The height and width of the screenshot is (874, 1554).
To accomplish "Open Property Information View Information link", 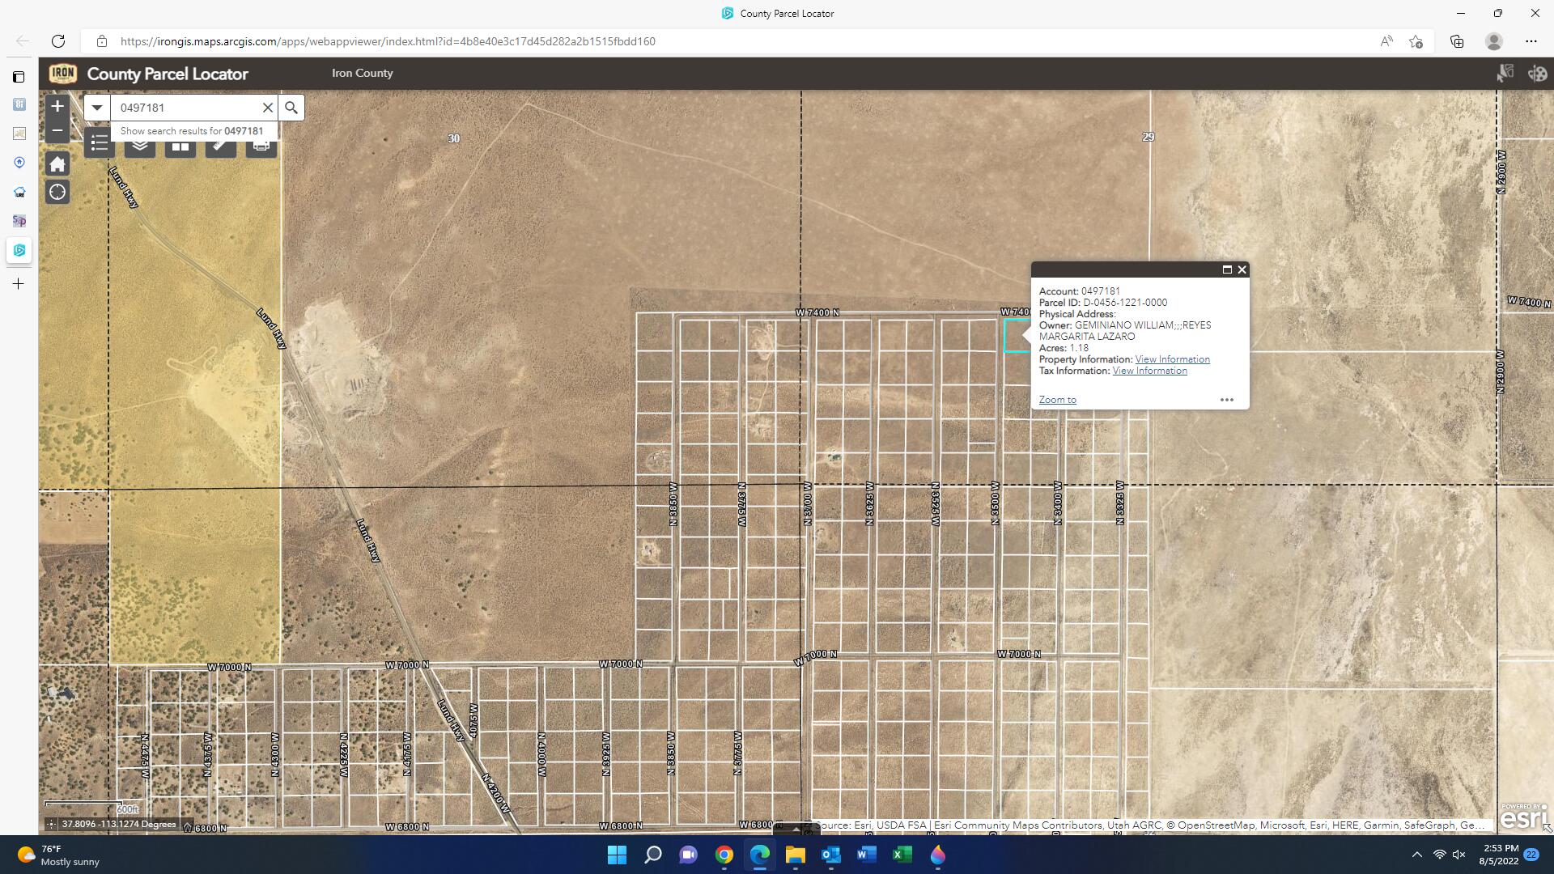I will click(1172, 359).
